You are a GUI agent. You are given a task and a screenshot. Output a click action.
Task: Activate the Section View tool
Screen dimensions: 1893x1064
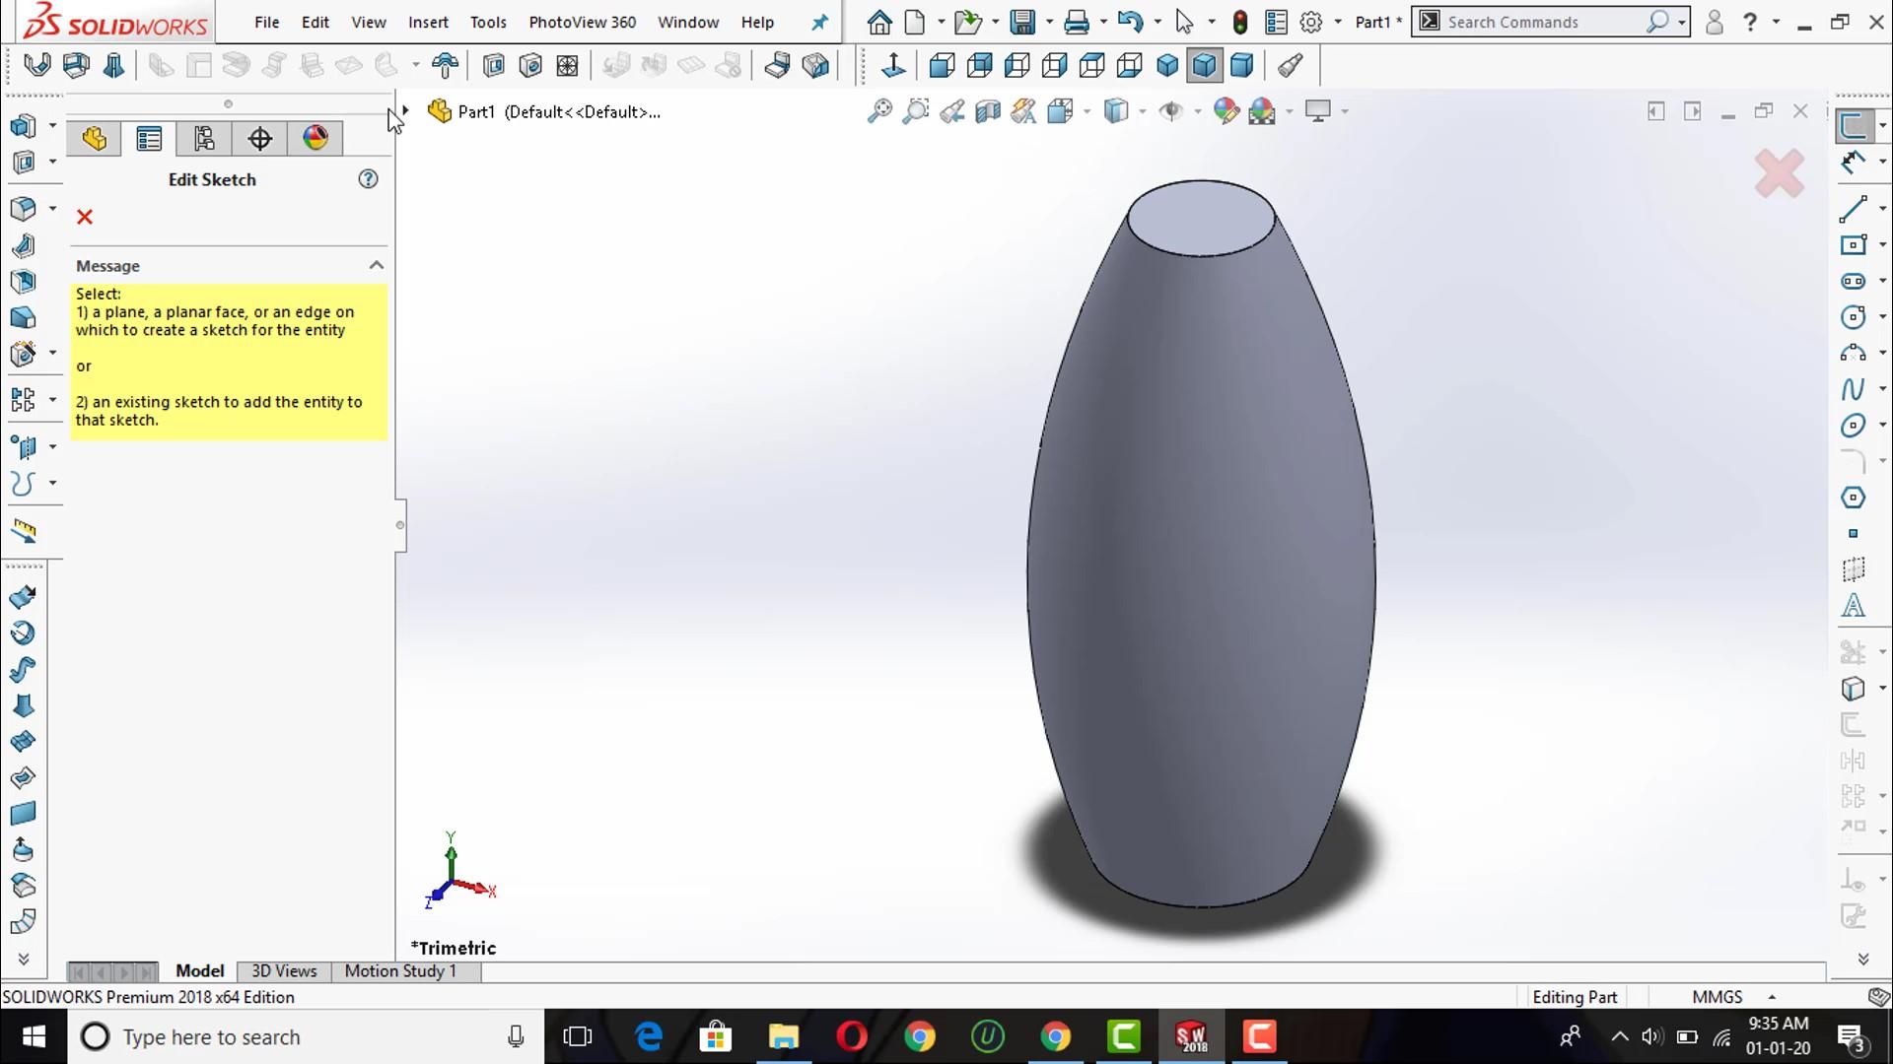click(987, 111)
